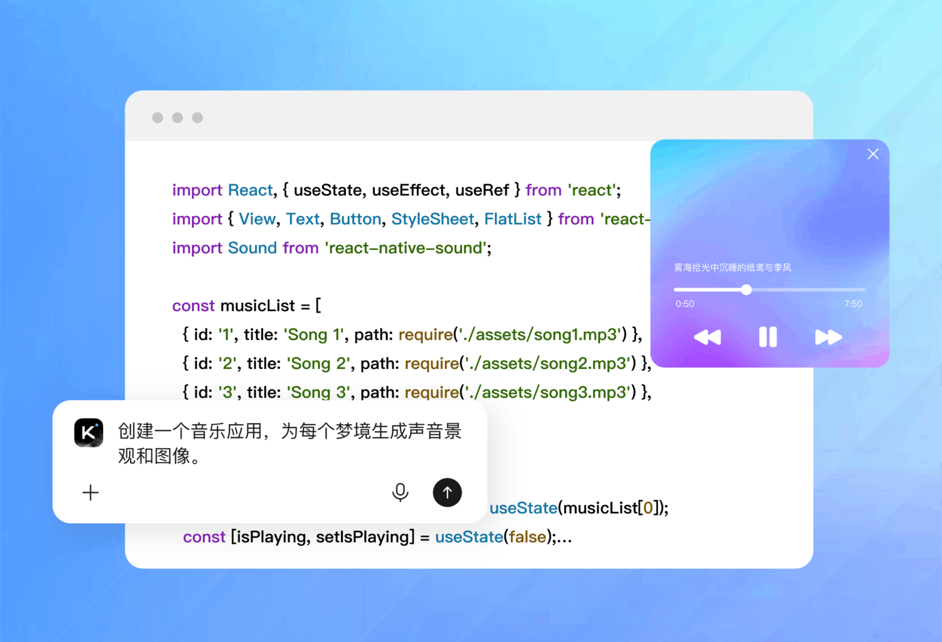This screenshot has width=942, height=642.
Task: Send the prompt with the arrow button
Action: point(447,492)
